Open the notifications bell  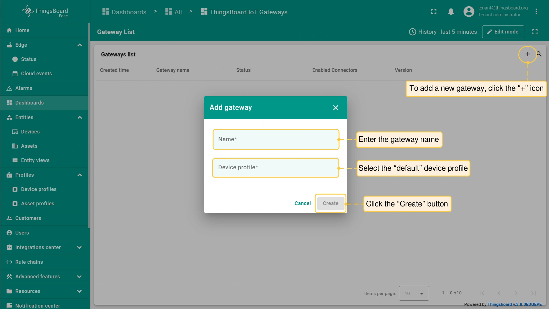[451, 12]
